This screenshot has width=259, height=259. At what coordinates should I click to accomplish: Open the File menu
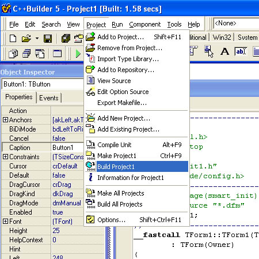(14, 24)
